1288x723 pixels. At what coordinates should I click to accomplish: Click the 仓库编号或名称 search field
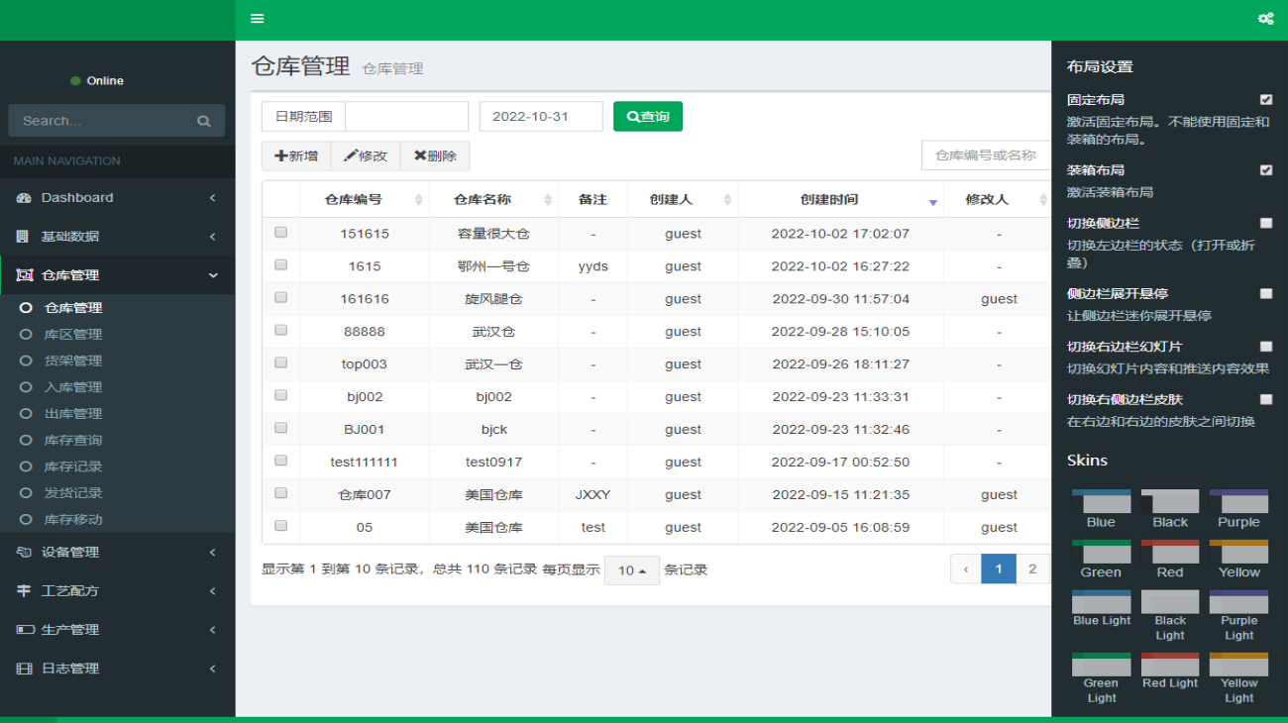(986, 155)
